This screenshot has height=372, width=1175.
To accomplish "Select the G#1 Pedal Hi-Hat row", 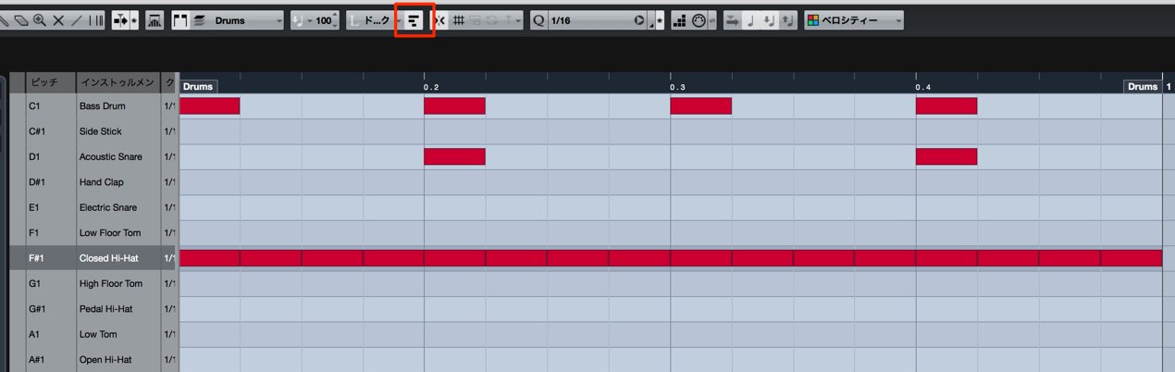I will point(93,309).
